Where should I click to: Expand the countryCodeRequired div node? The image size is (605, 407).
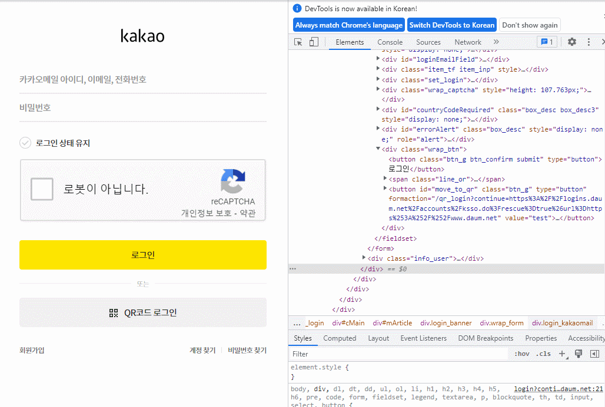click(x=378, y=109)
